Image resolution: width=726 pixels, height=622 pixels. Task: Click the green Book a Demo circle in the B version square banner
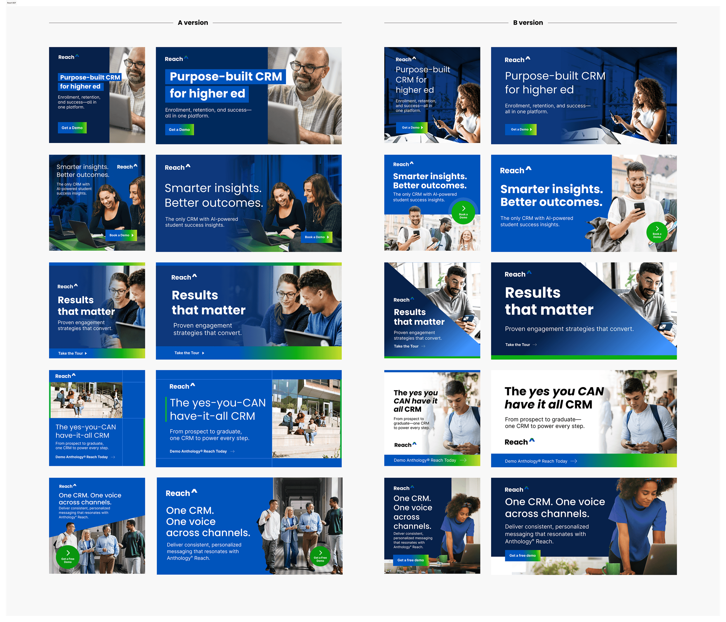[x=463, y=212]
